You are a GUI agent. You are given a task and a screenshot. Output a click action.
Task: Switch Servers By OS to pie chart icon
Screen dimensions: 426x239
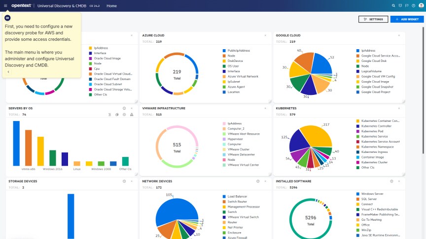click(x=117, y=115)
